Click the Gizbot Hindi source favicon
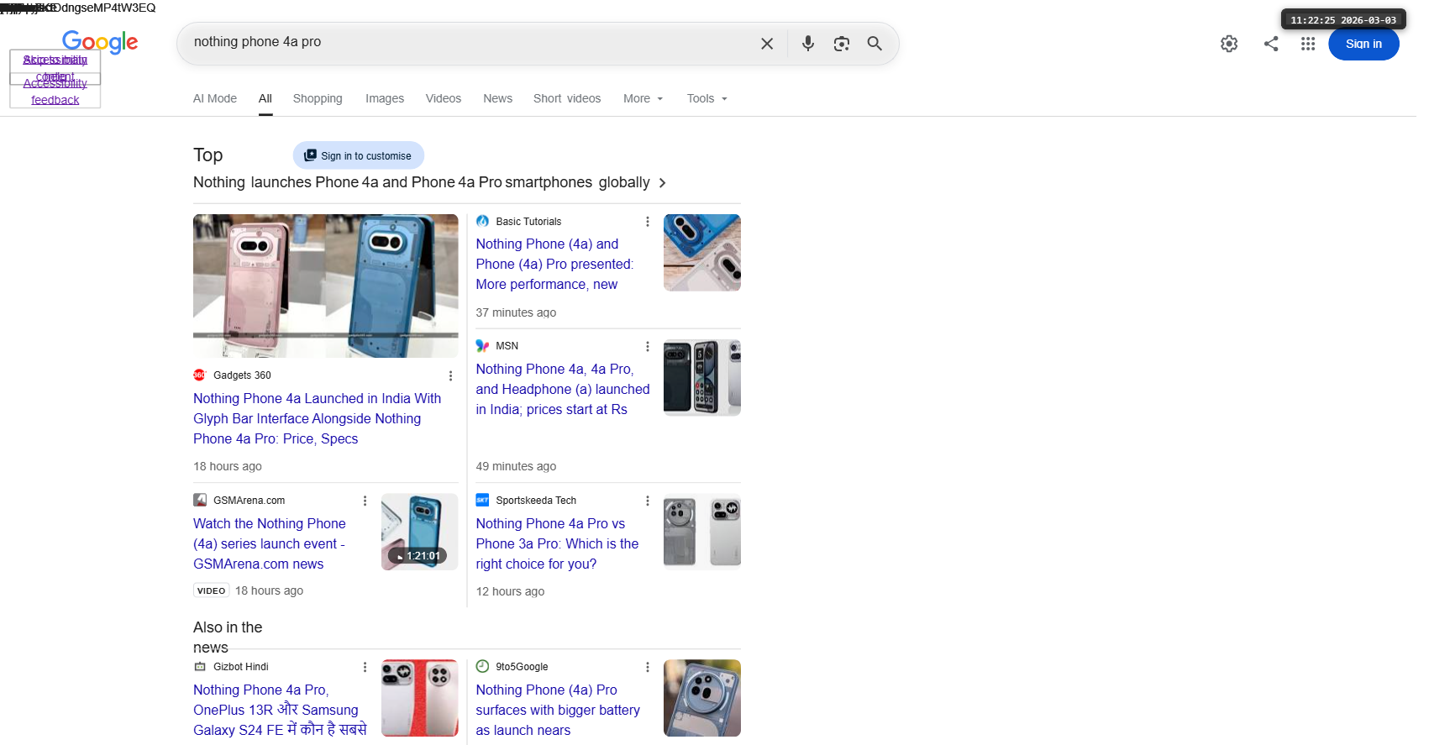Screen dimensions: 1434x745 [200, 667]
